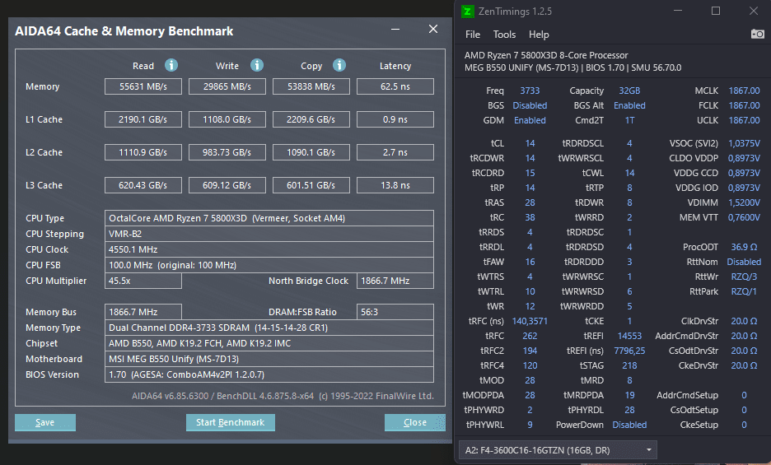This screenshot has width=771, height=465.
Task: Click the North Bridge Clock value 1866.7 MHz
Action: [x=395, y=281]
